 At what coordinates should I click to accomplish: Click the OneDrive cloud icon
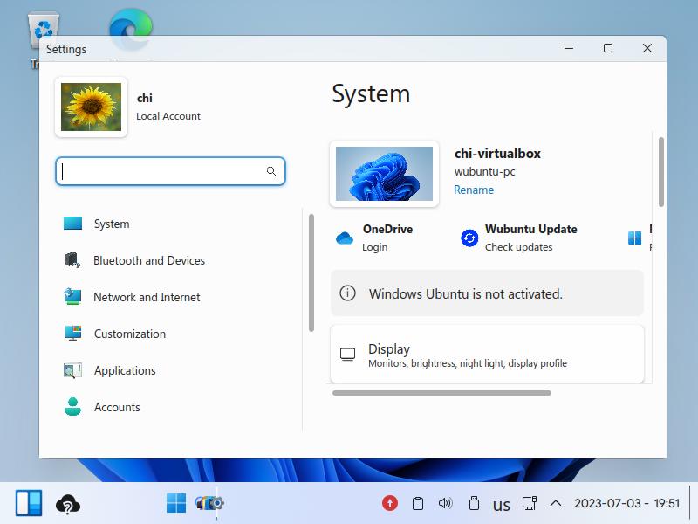pos(345,238)
